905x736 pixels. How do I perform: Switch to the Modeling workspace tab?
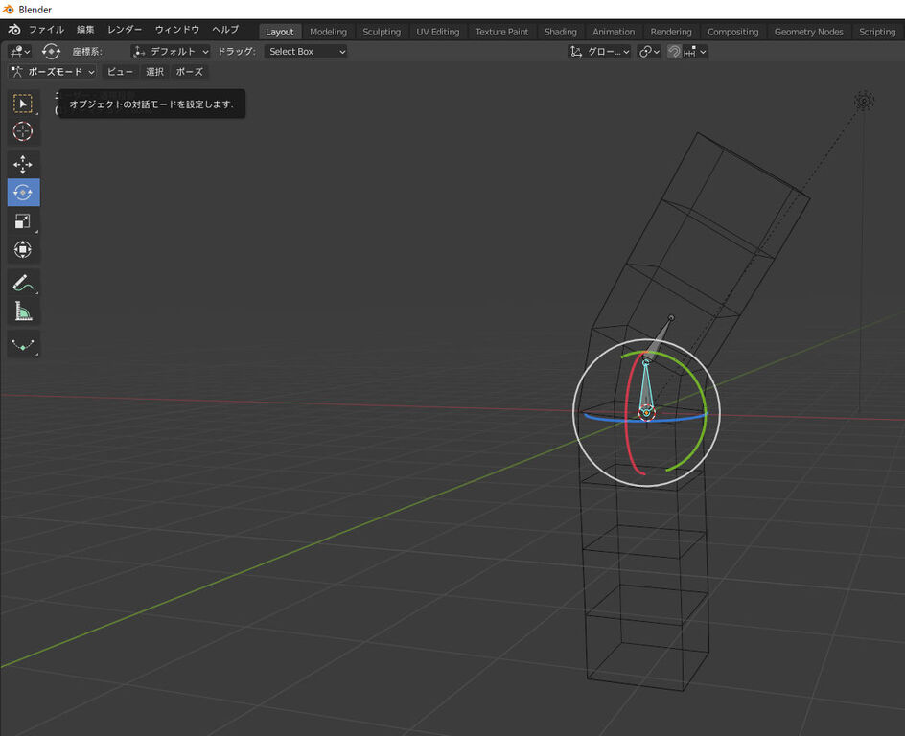(329, 32)
